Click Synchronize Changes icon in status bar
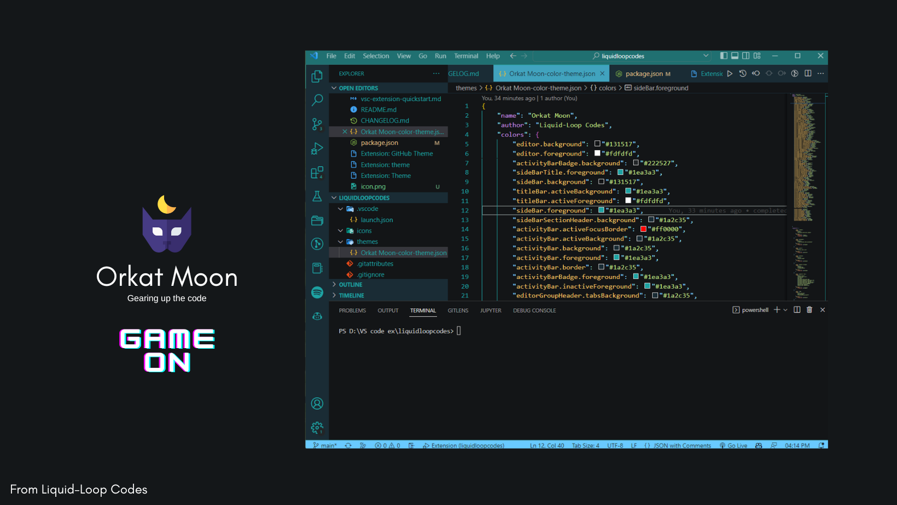The image size is (897, 505). (348, 445)
